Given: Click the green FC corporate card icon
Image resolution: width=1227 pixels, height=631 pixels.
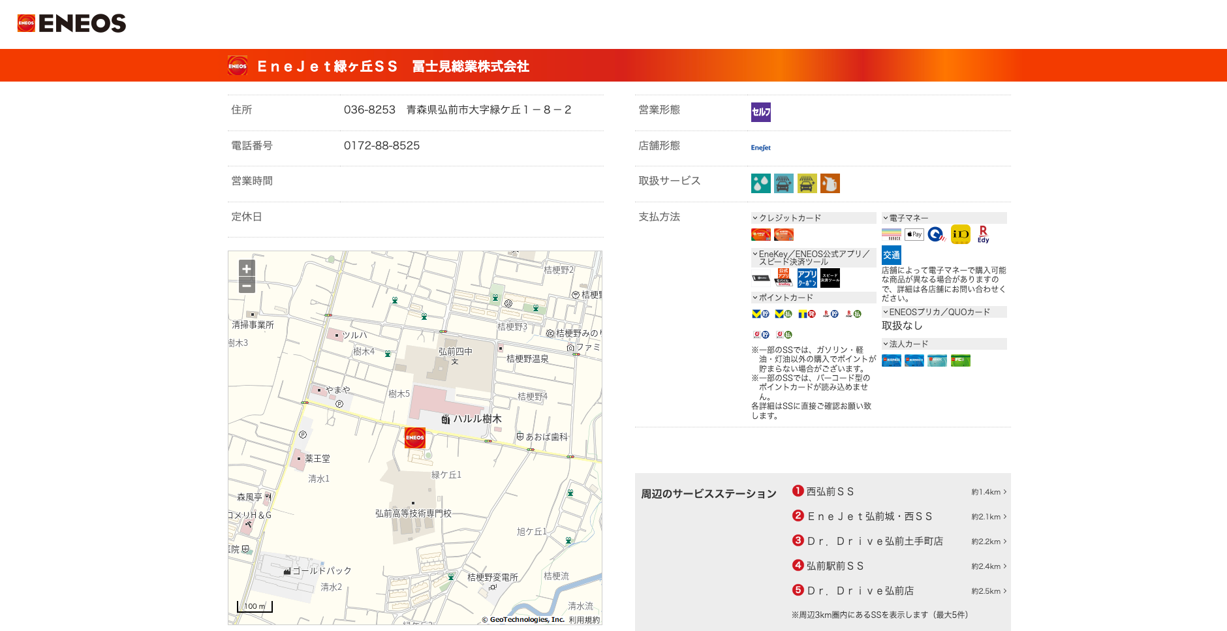Looking at the screenshot, I should pos(961,360).
